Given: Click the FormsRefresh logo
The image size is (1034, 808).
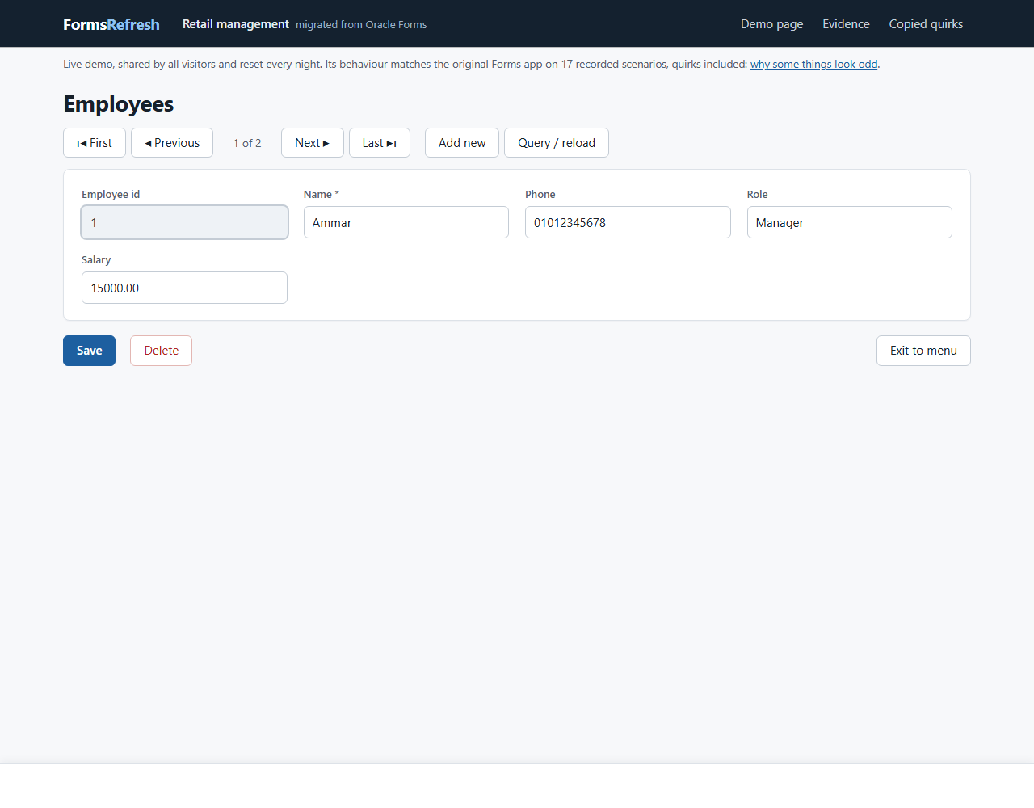Looking at the screenshot, I should pyautogui.click(x=111, y=24).
